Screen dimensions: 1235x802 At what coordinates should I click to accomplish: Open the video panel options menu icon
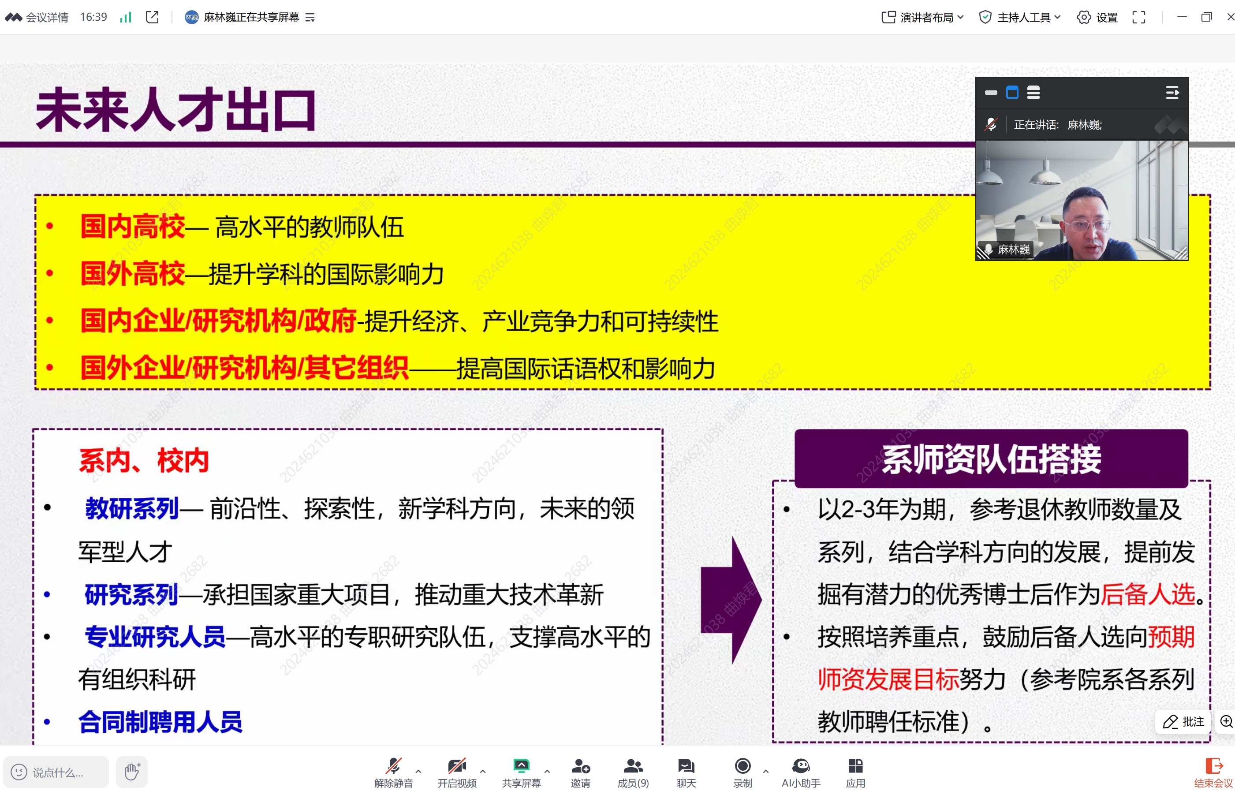pos(1172,93)
